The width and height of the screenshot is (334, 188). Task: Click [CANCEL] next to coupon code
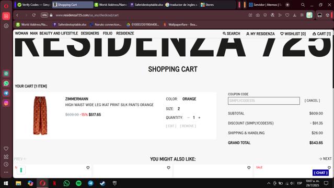(312, 101)
